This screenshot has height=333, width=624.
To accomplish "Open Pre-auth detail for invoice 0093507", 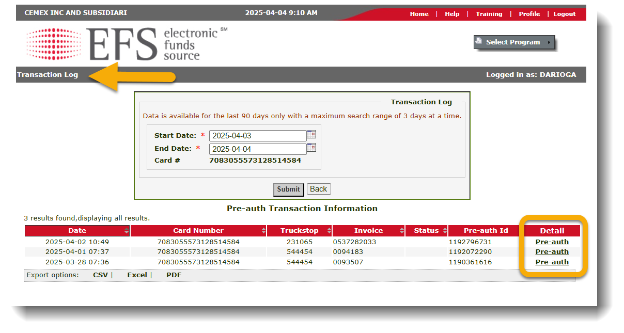I will pyautogui.click(x=552, y=262).
